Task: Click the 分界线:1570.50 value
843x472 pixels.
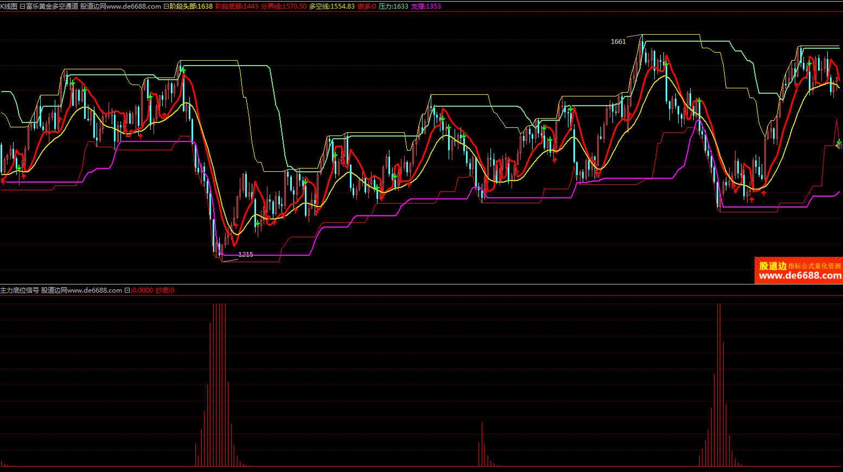Action: click(x=284, y=7)
